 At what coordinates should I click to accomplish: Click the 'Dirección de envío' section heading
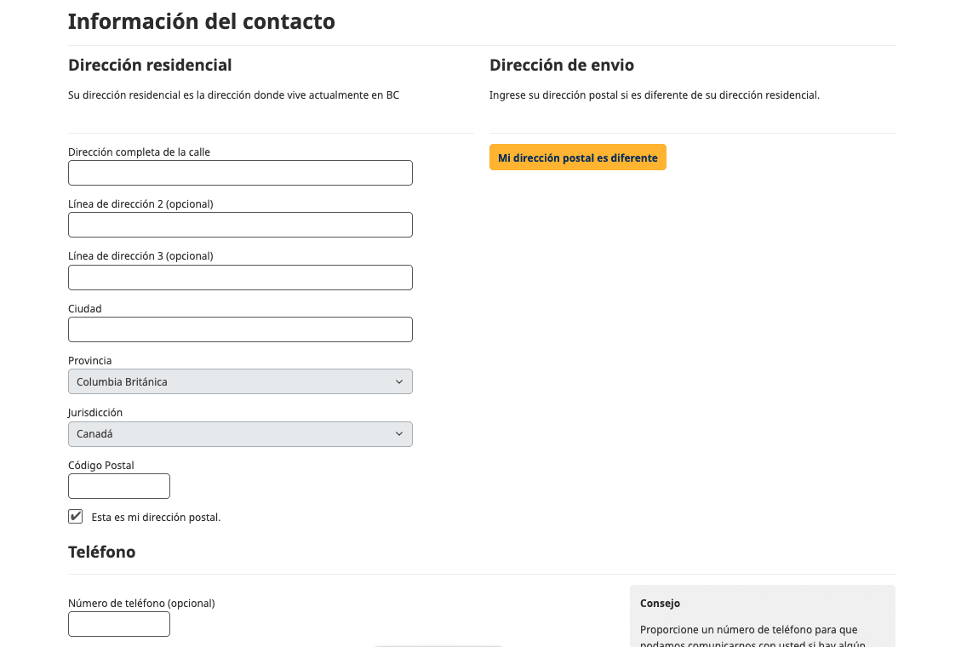click(x=562, y=66)
